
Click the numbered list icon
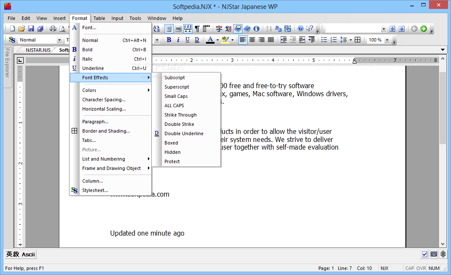click(334, 40)
